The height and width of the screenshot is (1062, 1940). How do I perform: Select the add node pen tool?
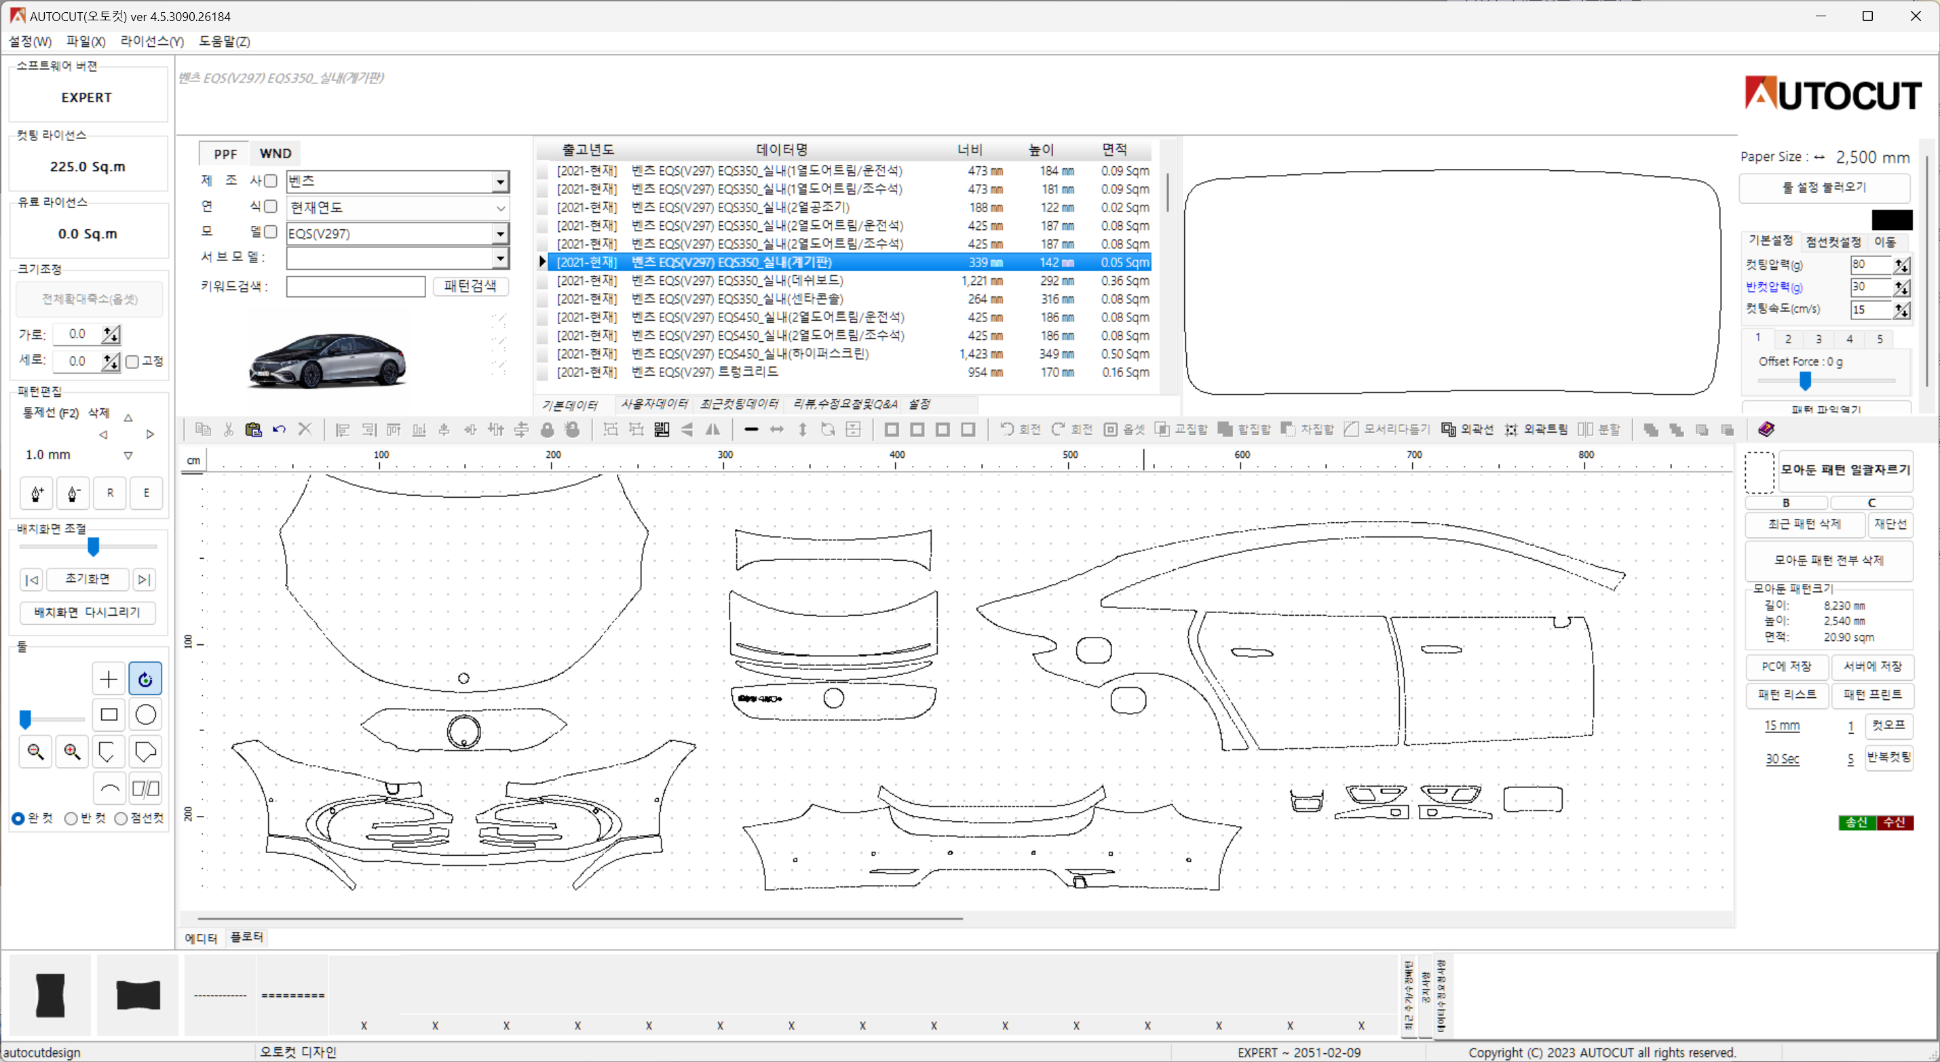[x=37, y=493]
